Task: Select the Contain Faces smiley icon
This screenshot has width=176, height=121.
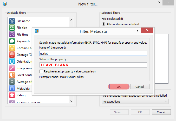Action: tap(12, 48)
